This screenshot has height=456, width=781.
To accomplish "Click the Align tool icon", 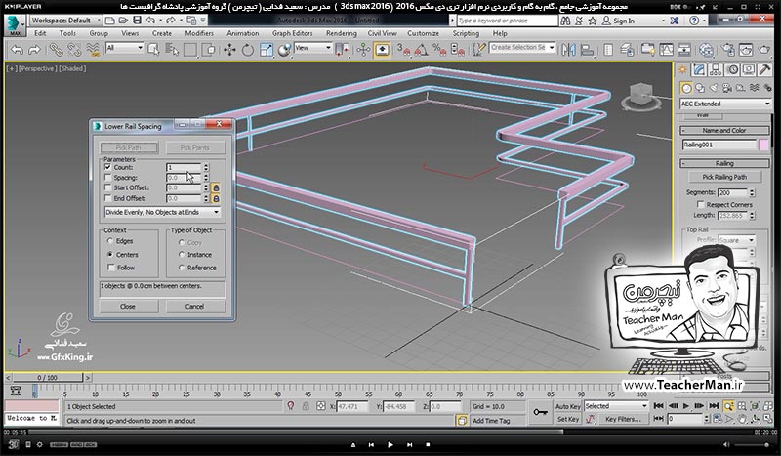I will [588, 50].
